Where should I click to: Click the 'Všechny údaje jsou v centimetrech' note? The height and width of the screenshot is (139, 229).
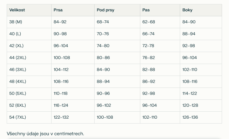(x=45, y=133)
